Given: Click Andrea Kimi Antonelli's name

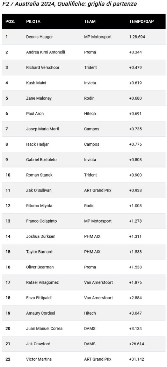Looking at the screenshot, I should click(x=45, y=52).
